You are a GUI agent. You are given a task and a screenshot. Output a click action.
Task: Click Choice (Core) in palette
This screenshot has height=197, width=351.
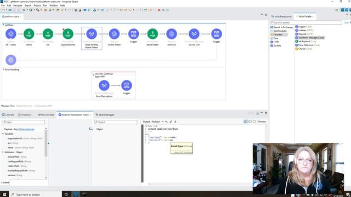(303, 49)
